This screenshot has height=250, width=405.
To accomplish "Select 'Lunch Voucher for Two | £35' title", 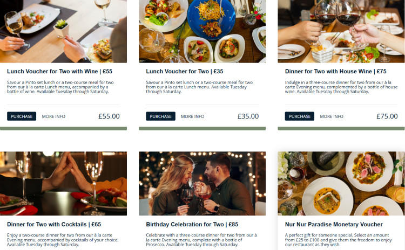I will (x=185, y=72).
